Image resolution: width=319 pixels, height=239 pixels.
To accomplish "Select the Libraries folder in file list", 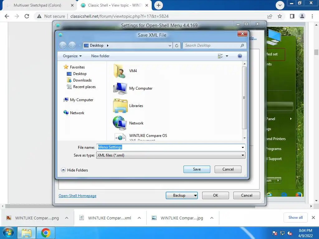I will (128, 106).
